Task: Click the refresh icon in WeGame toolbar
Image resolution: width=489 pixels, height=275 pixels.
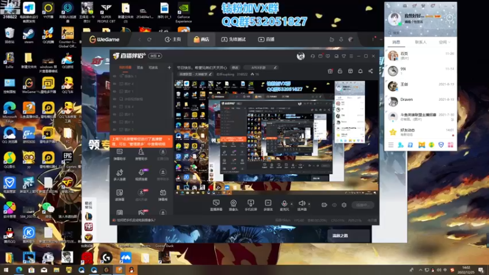Action: (149, 40)
